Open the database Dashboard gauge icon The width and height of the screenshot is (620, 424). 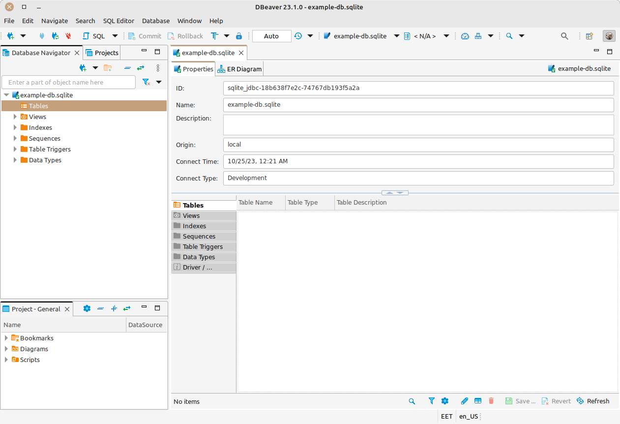pyautogui.click(x=465, y=36)
